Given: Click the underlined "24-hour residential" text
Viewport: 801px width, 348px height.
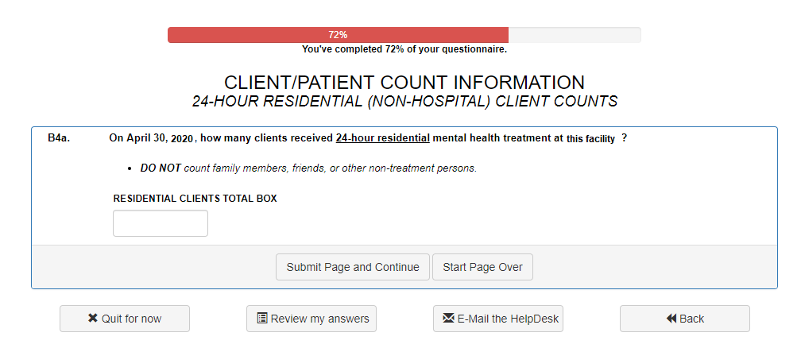Looking at the screenshot, I should (382, 138).
